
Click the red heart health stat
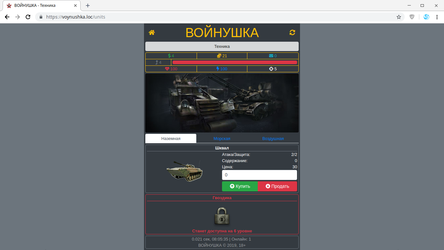tap(171, 69)
